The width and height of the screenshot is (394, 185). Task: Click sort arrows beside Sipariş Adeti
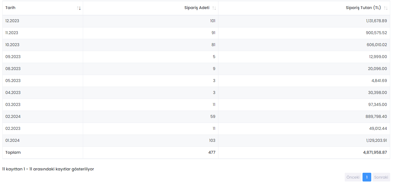tap(214, 8)
